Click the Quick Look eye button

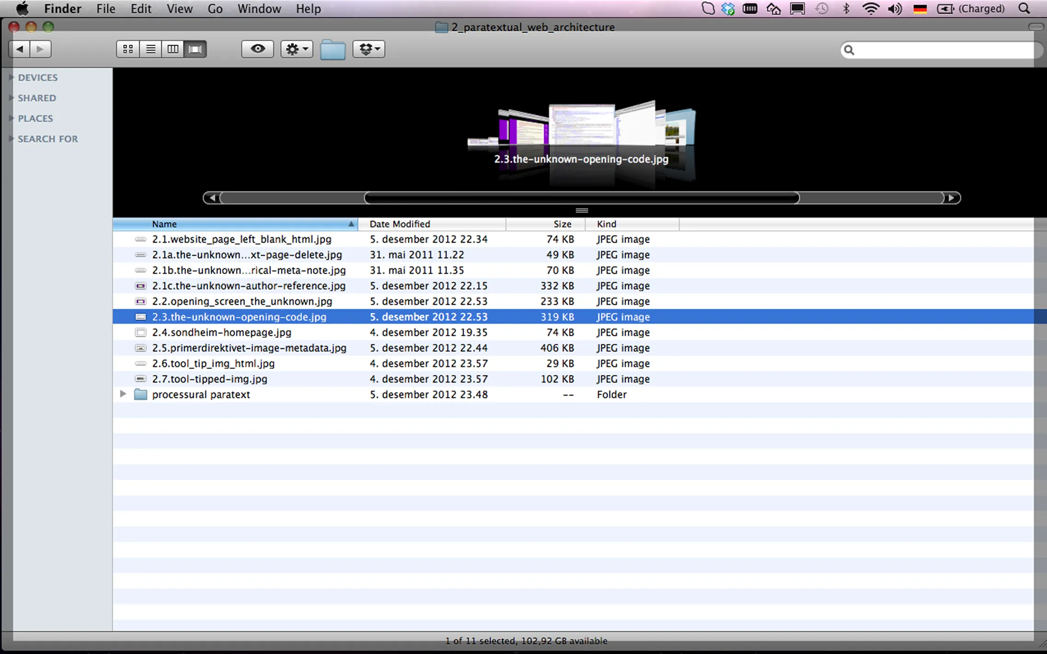(x=258, y=49)
